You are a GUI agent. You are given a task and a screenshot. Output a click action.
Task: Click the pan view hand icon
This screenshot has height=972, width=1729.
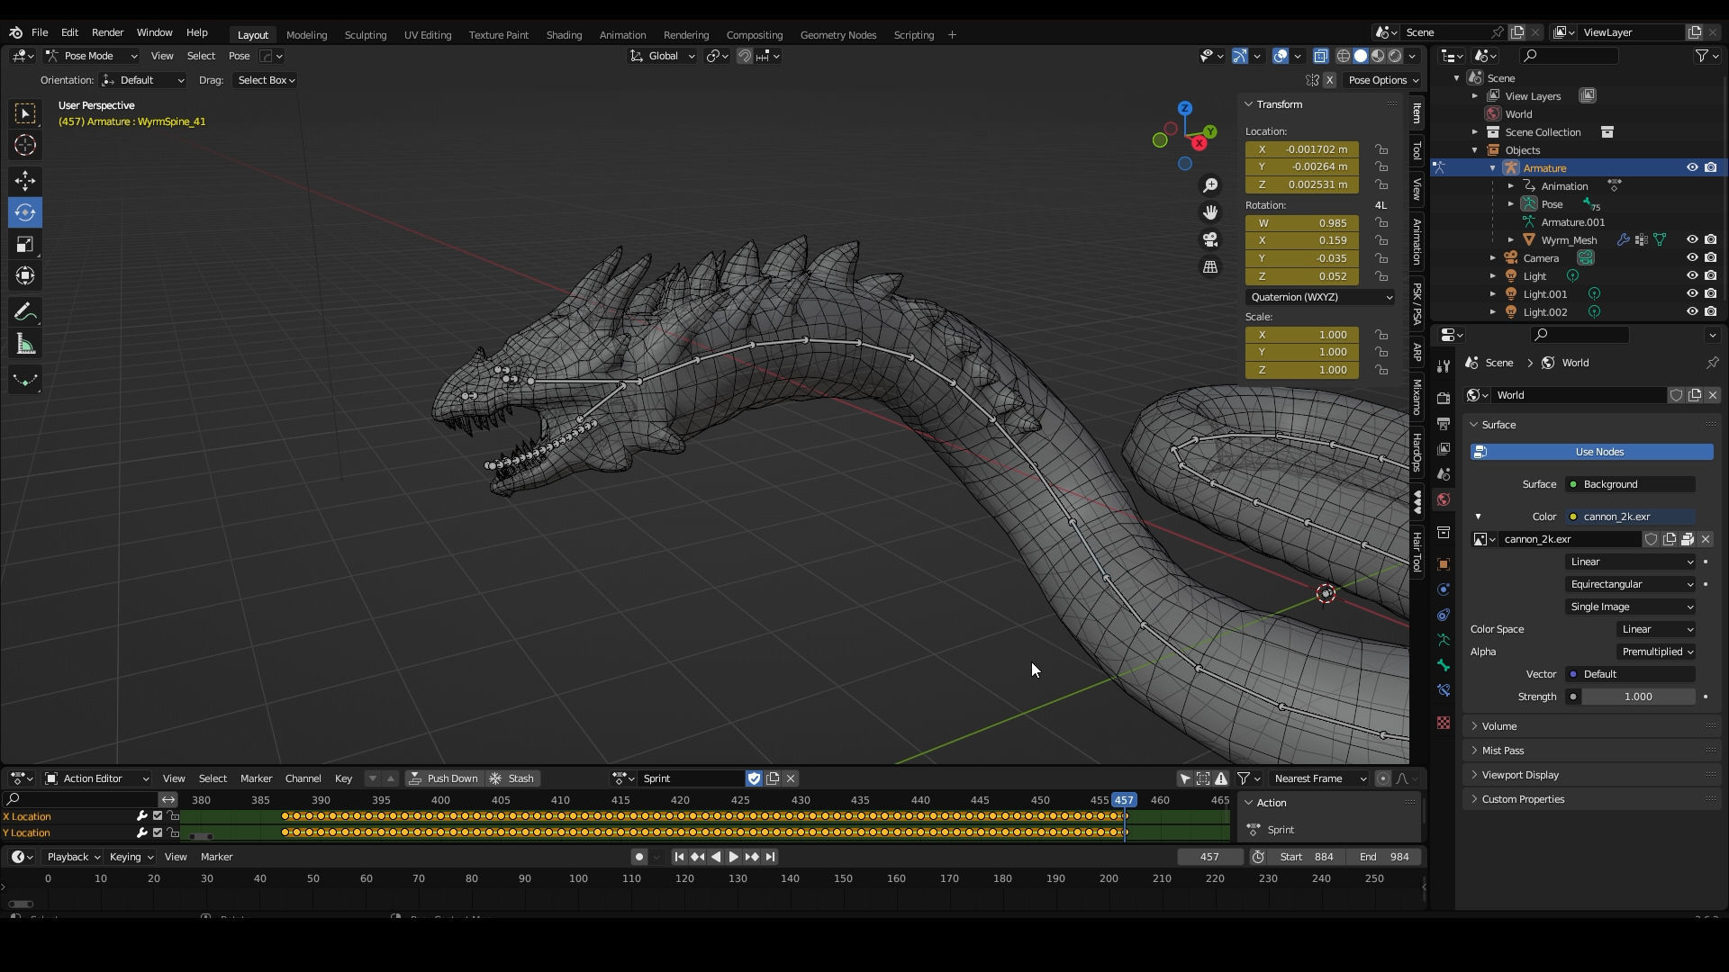[x=1210, y=212]
